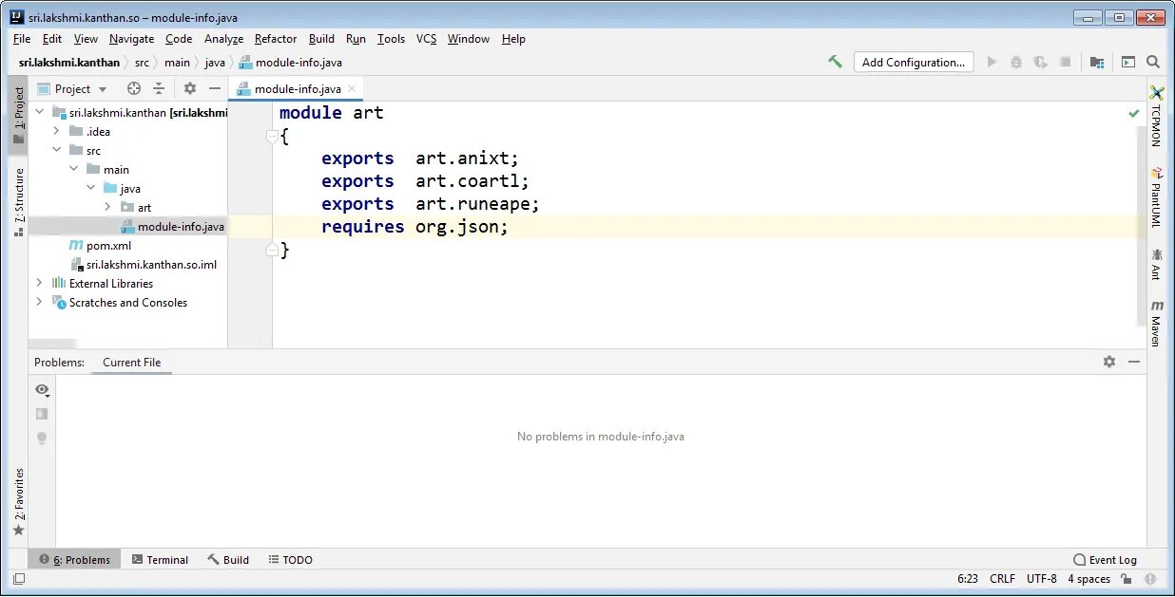This screenshot has height=597, width=1175.
Task: Hide the Problems panel minus icon
Action: (1133, 362)
